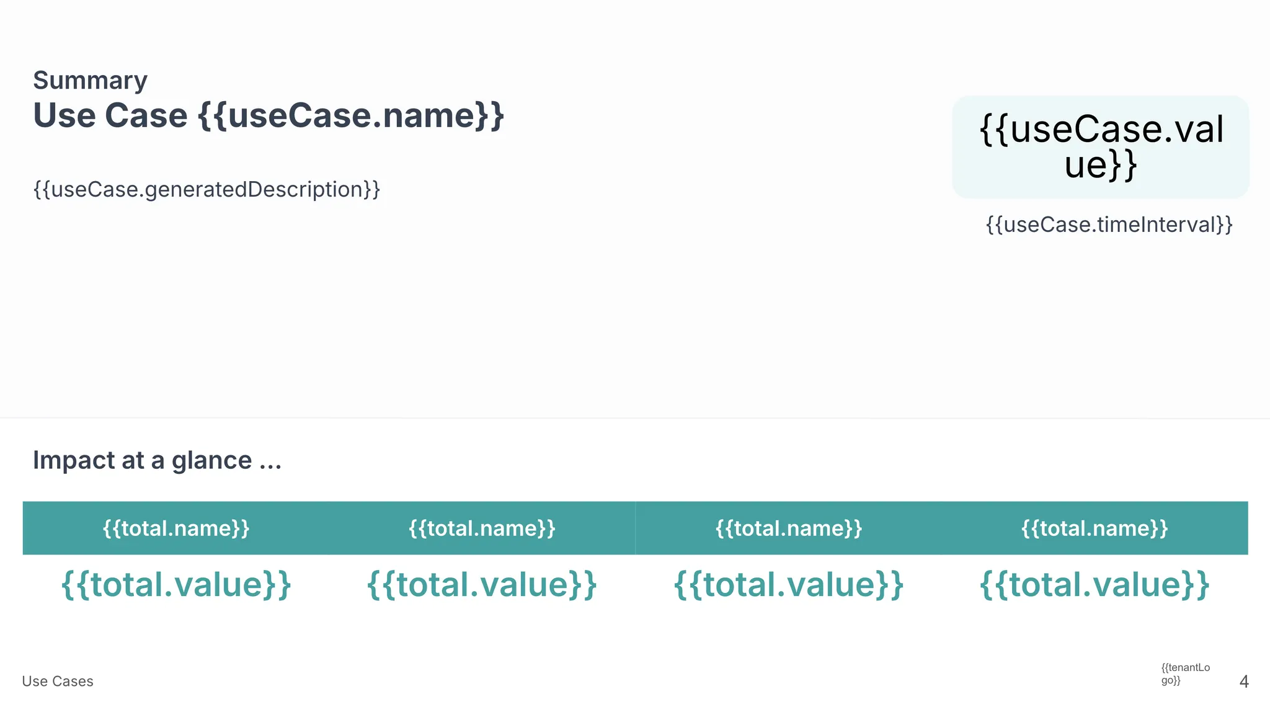The image size is (1270, 712).
Task: Select the {{tenantLogo}} placeholder in footer
Action: (1185, 674)
